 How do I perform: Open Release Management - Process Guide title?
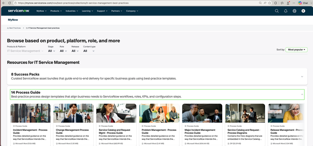(x=287, y=131)
